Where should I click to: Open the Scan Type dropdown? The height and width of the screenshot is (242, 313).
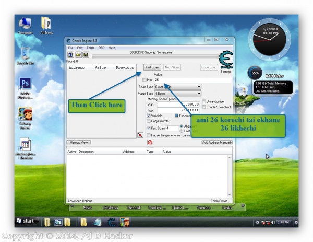pyautogui.click(x=178, y=87)
